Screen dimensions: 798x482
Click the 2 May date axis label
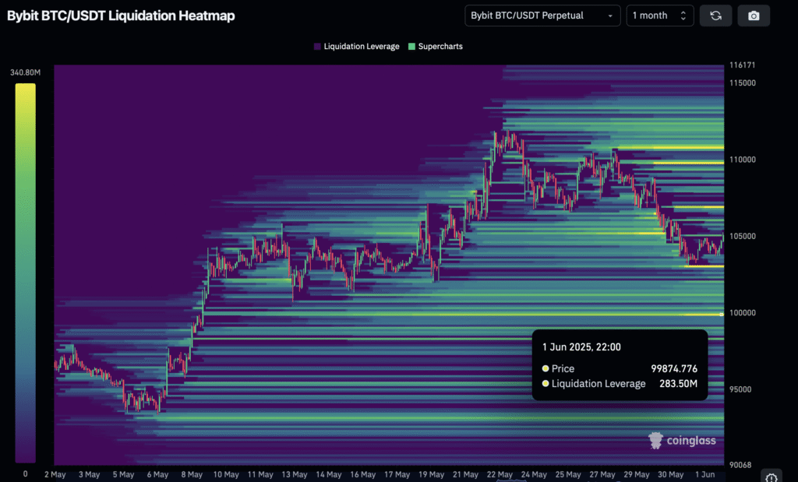click(55, 474)
